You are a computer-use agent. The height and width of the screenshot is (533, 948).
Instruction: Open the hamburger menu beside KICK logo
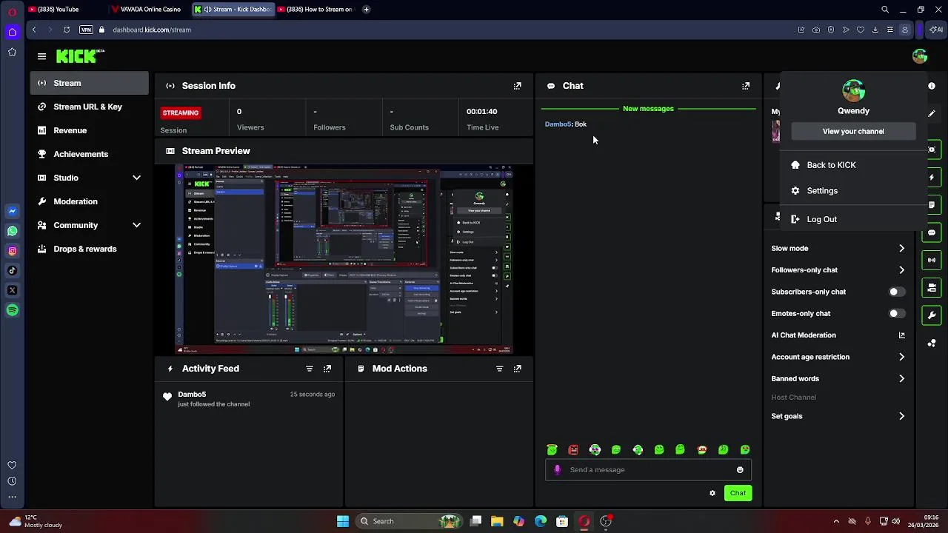click(x=41, y=56)
